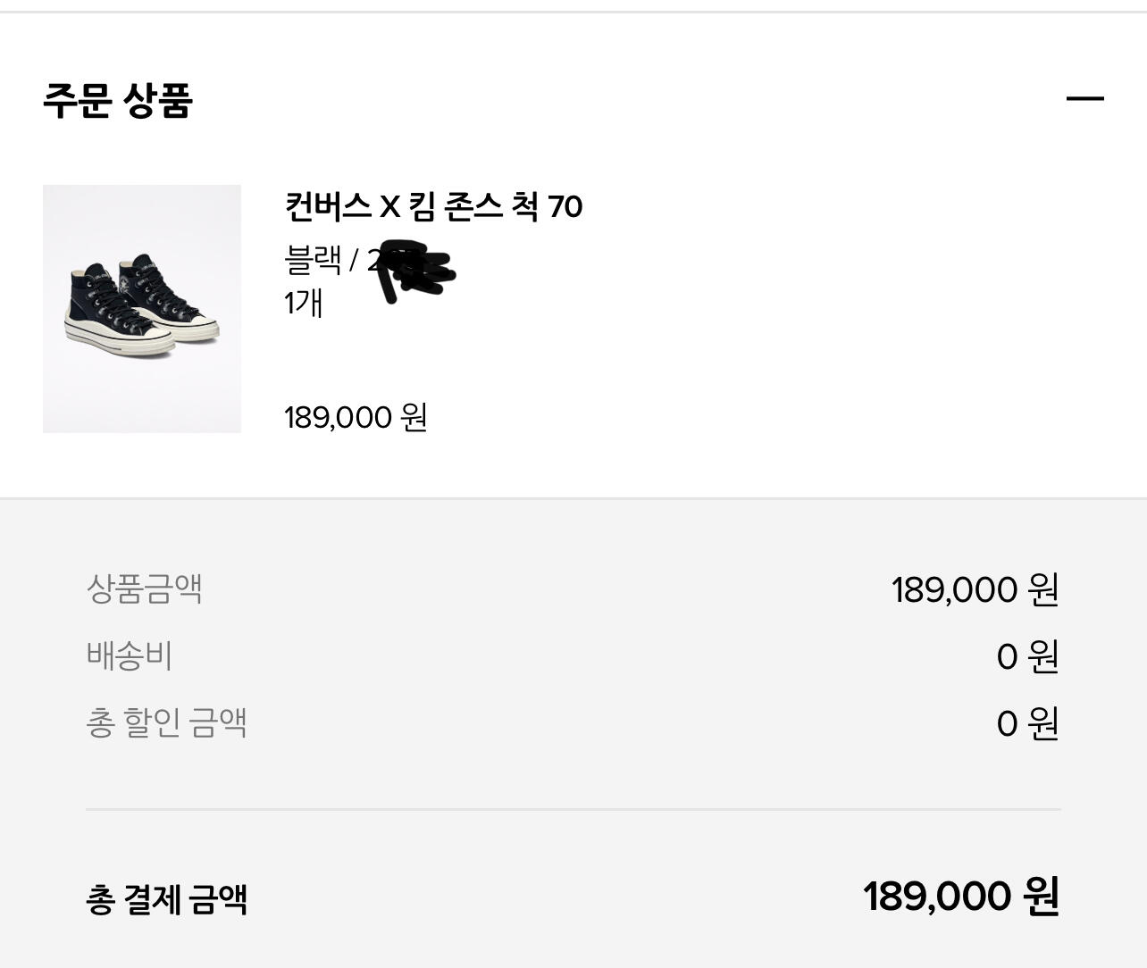Click the 상품금액 label
This screenshot has height=968, width=1147.
pyautogui.click(x=145, y=588)
